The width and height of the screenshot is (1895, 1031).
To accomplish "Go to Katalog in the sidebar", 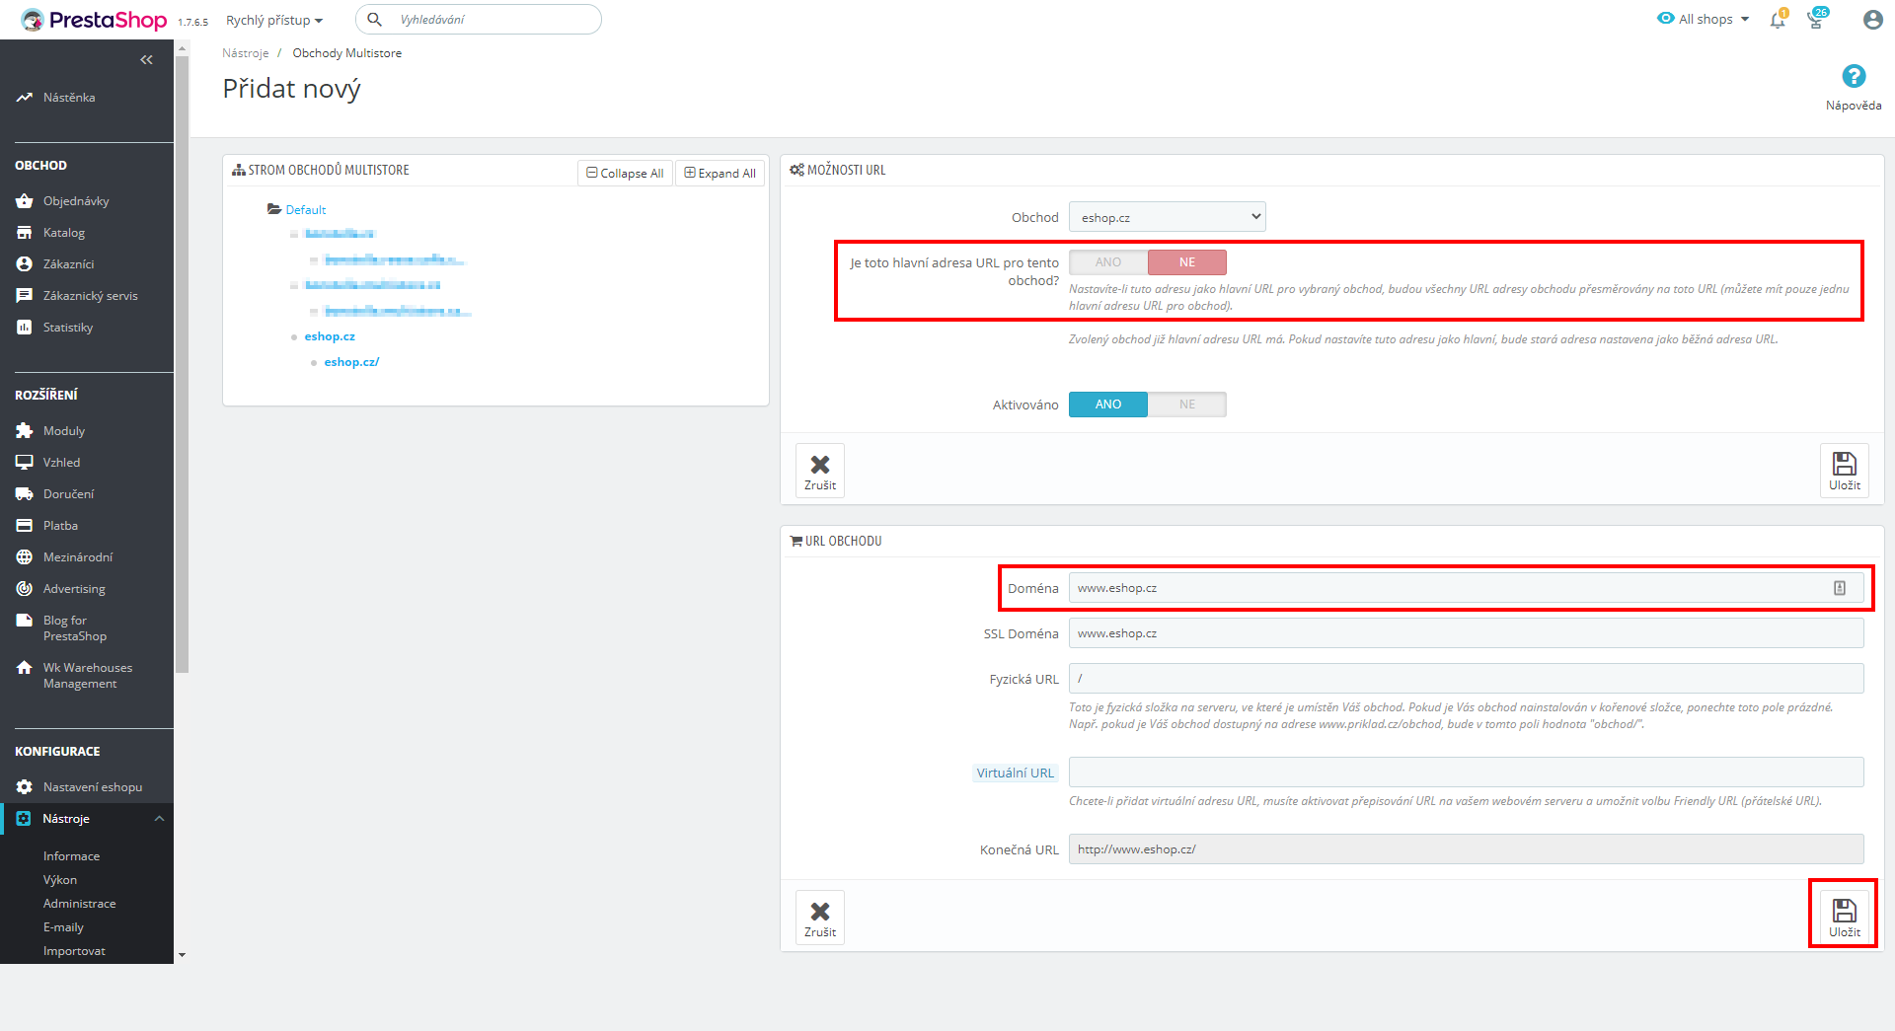I will tap(64, 233).
